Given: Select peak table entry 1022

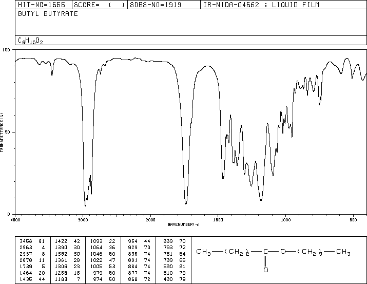Looking at the screenshot, I should point(103,260).
